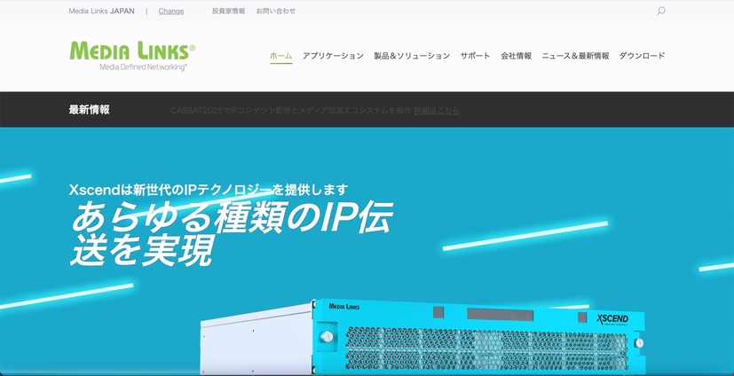This screenshot has width=734, height=376.
Task: Click the 詳細はこちら link in news bar
Action: [x=437, y=110]
